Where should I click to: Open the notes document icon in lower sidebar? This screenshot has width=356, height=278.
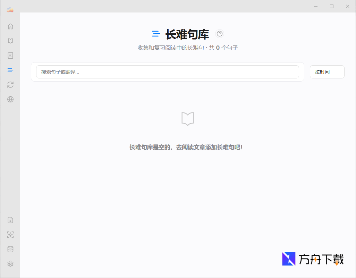pos(10,220)
